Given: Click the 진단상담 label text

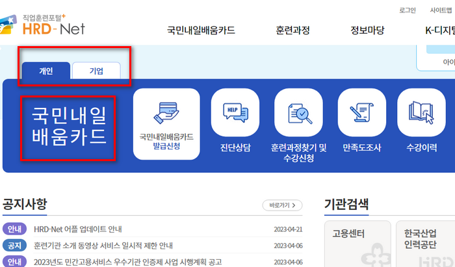Looking at the screenshot, I should point(235,147).
